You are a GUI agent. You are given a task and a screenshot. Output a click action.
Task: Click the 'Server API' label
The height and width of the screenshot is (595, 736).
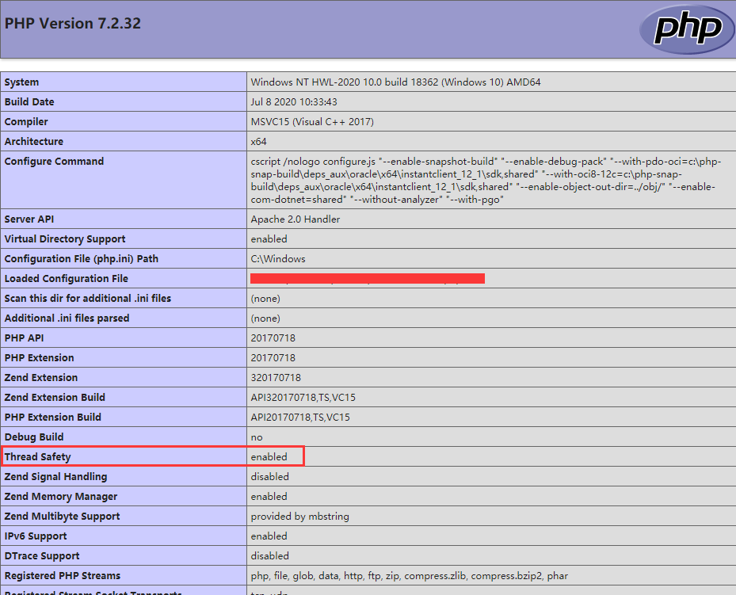[29, 219]
